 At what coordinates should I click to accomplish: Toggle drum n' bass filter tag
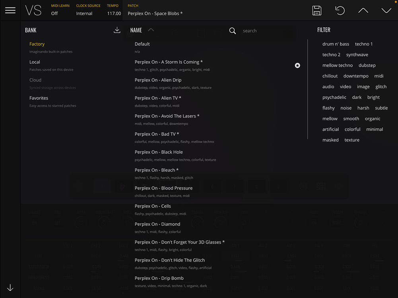336,44
